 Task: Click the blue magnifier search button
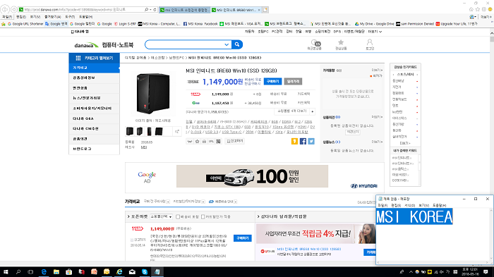pyautogui.click(x=237, y=44)
